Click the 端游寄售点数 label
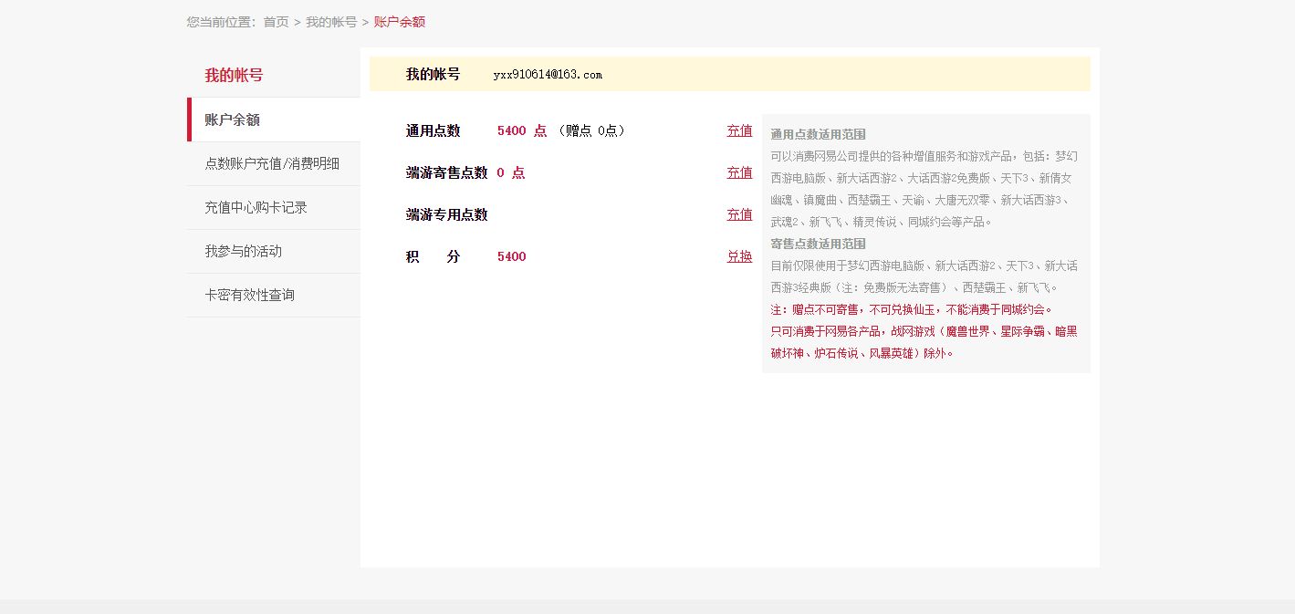1295x614 pixels. tap(447, 172)
